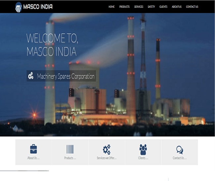Open the PRODUCTS menu item
215x181 pixels.
[124, 7]
